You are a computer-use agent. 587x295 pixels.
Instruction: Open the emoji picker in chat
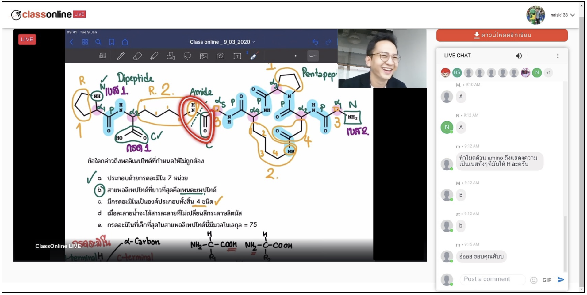[534, 280]
